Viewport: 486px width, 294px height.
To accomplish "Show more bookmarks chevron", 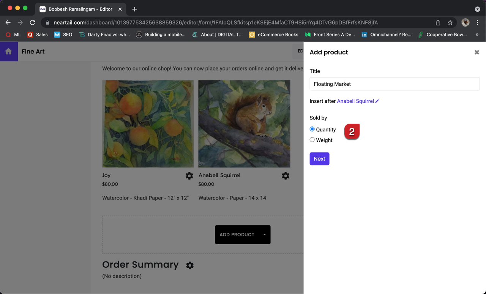I will [477, 35].
